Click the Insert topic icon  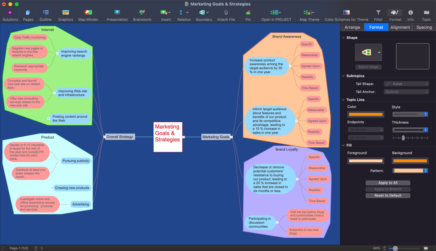[163, 12]
